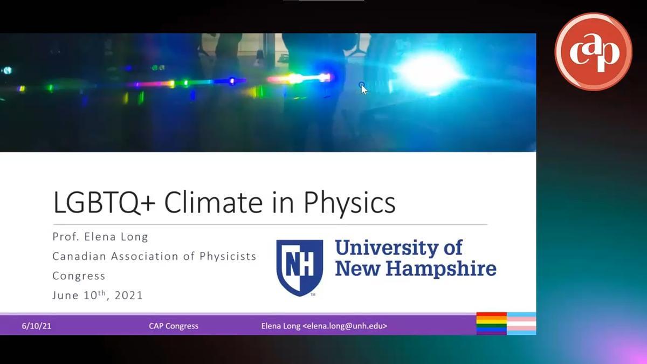This screenshot has width=647, height=364.
Task: Click the 'Congress' line below the association name
Action: click(79, 276)
